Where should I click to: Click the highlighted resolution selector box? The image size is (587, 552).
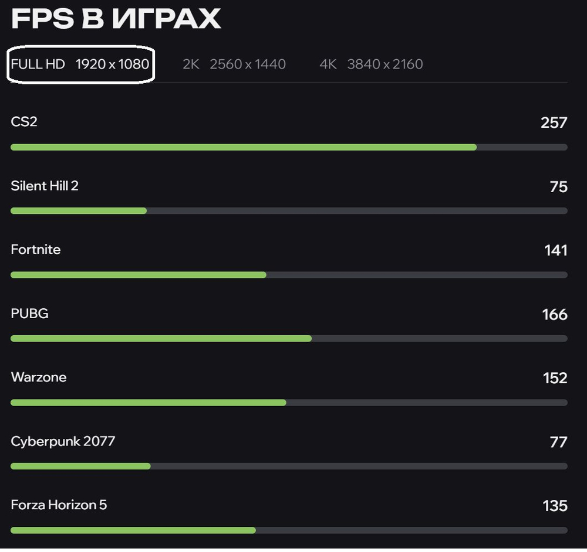[80, 64]
